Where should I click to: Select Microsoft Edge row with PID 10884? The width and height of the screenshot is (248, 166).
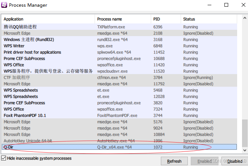click(x=119, y=134)
